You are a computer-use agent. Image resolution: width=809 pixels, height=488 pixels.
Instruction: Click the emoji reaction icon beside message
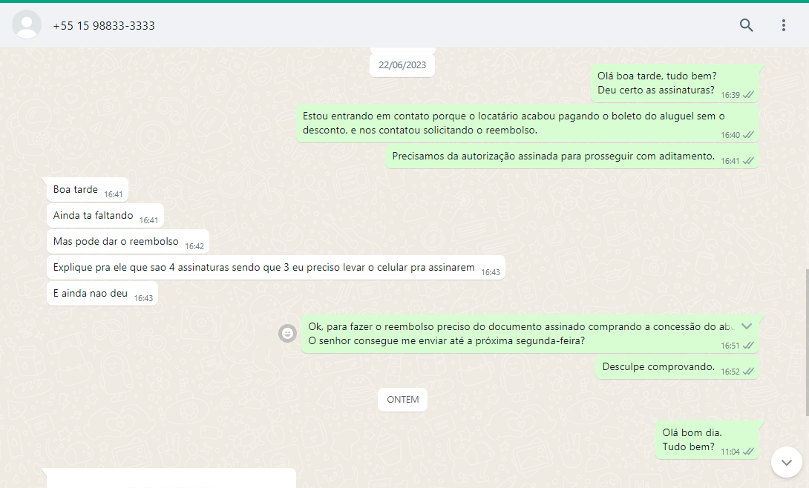coord(287,334)
